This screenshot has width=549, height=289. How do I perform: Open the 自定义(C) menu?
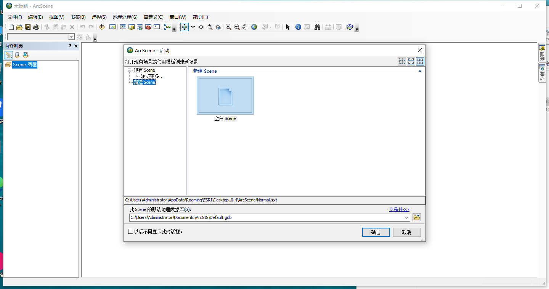(153, 17)
